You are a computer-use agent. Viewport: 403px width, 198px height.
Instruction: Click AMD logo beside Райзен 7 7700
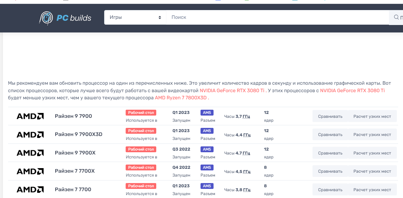click(x=30, y=190)
